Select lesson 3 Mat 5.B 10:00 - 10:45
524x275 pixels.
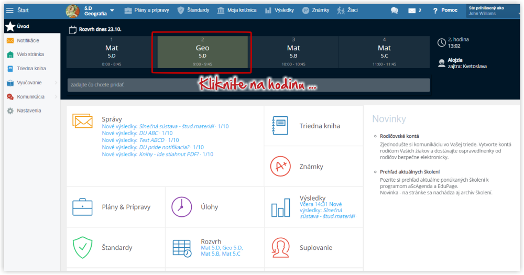coord(293,52)
